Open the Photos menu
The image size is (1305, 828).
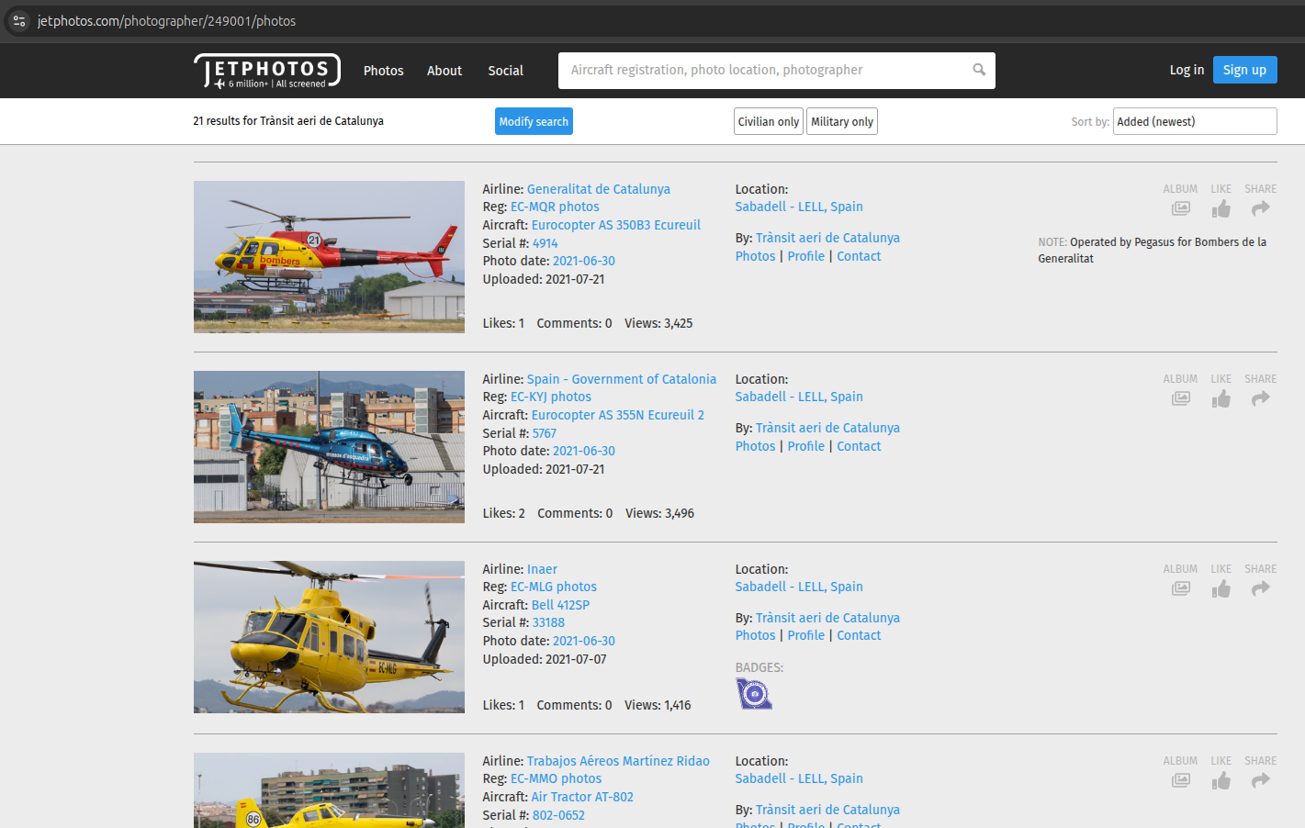383,71
